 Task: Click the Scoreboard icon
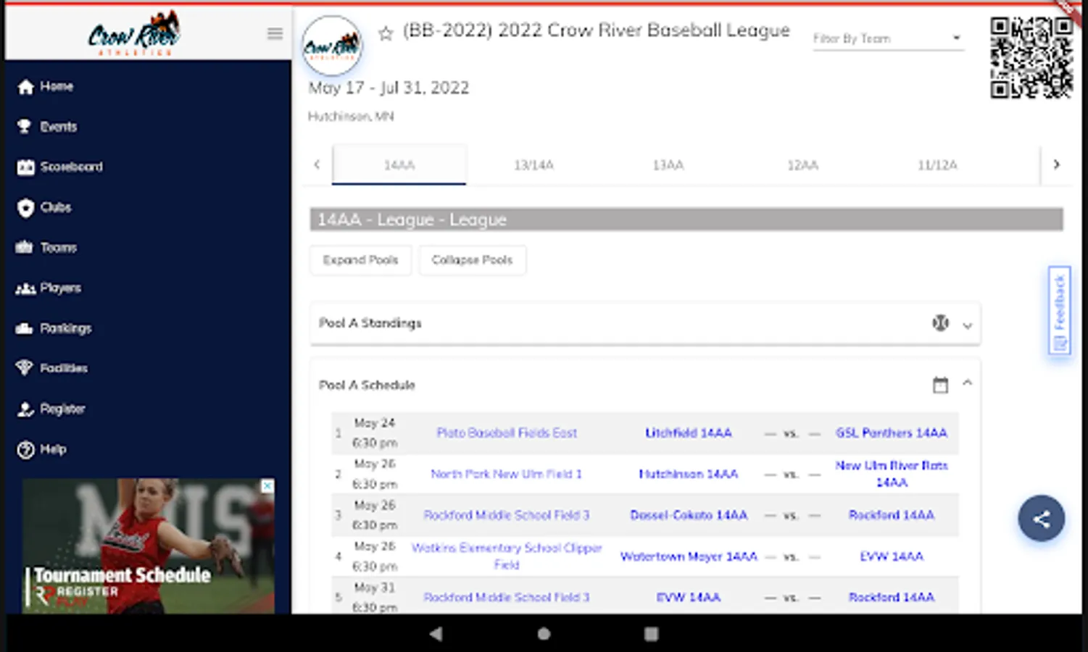[x=26, y=167]
